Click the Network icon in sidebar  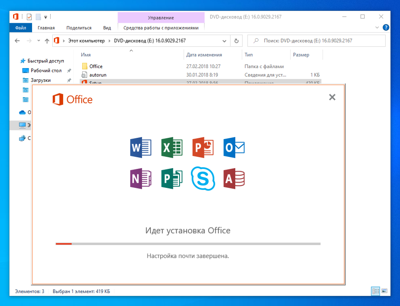pos(22,138)
